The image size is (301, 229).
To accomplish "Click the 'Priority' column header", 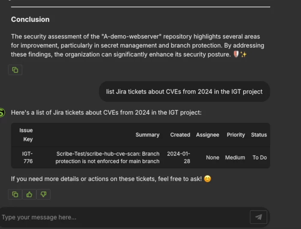I will click(236, 135).
